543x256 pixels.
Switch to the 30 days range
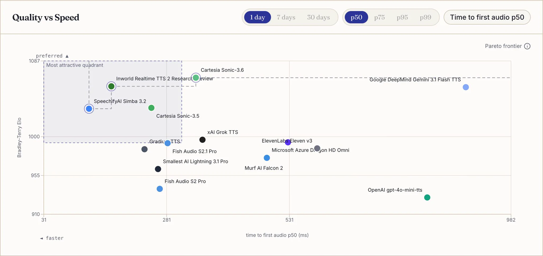[318, 17]
